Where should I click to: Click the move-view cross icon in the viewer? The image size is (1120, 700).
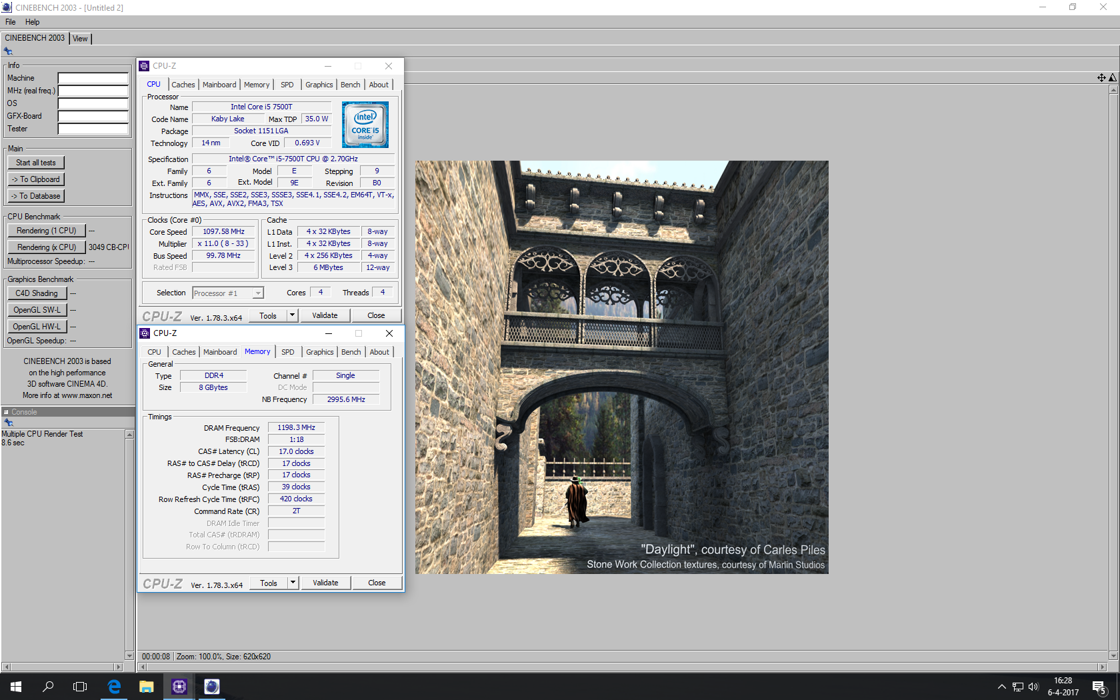click(x=1101, y=78)
